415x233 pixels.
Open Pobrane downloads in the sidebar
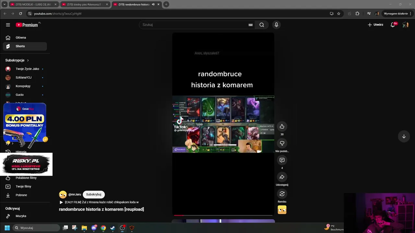pos(25,195)
